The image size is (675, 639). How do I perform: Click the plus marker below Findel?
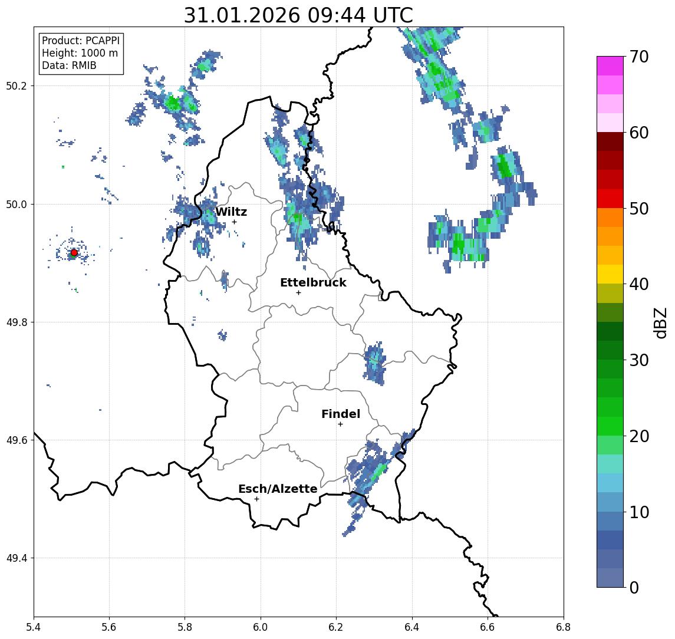(340, 424)
